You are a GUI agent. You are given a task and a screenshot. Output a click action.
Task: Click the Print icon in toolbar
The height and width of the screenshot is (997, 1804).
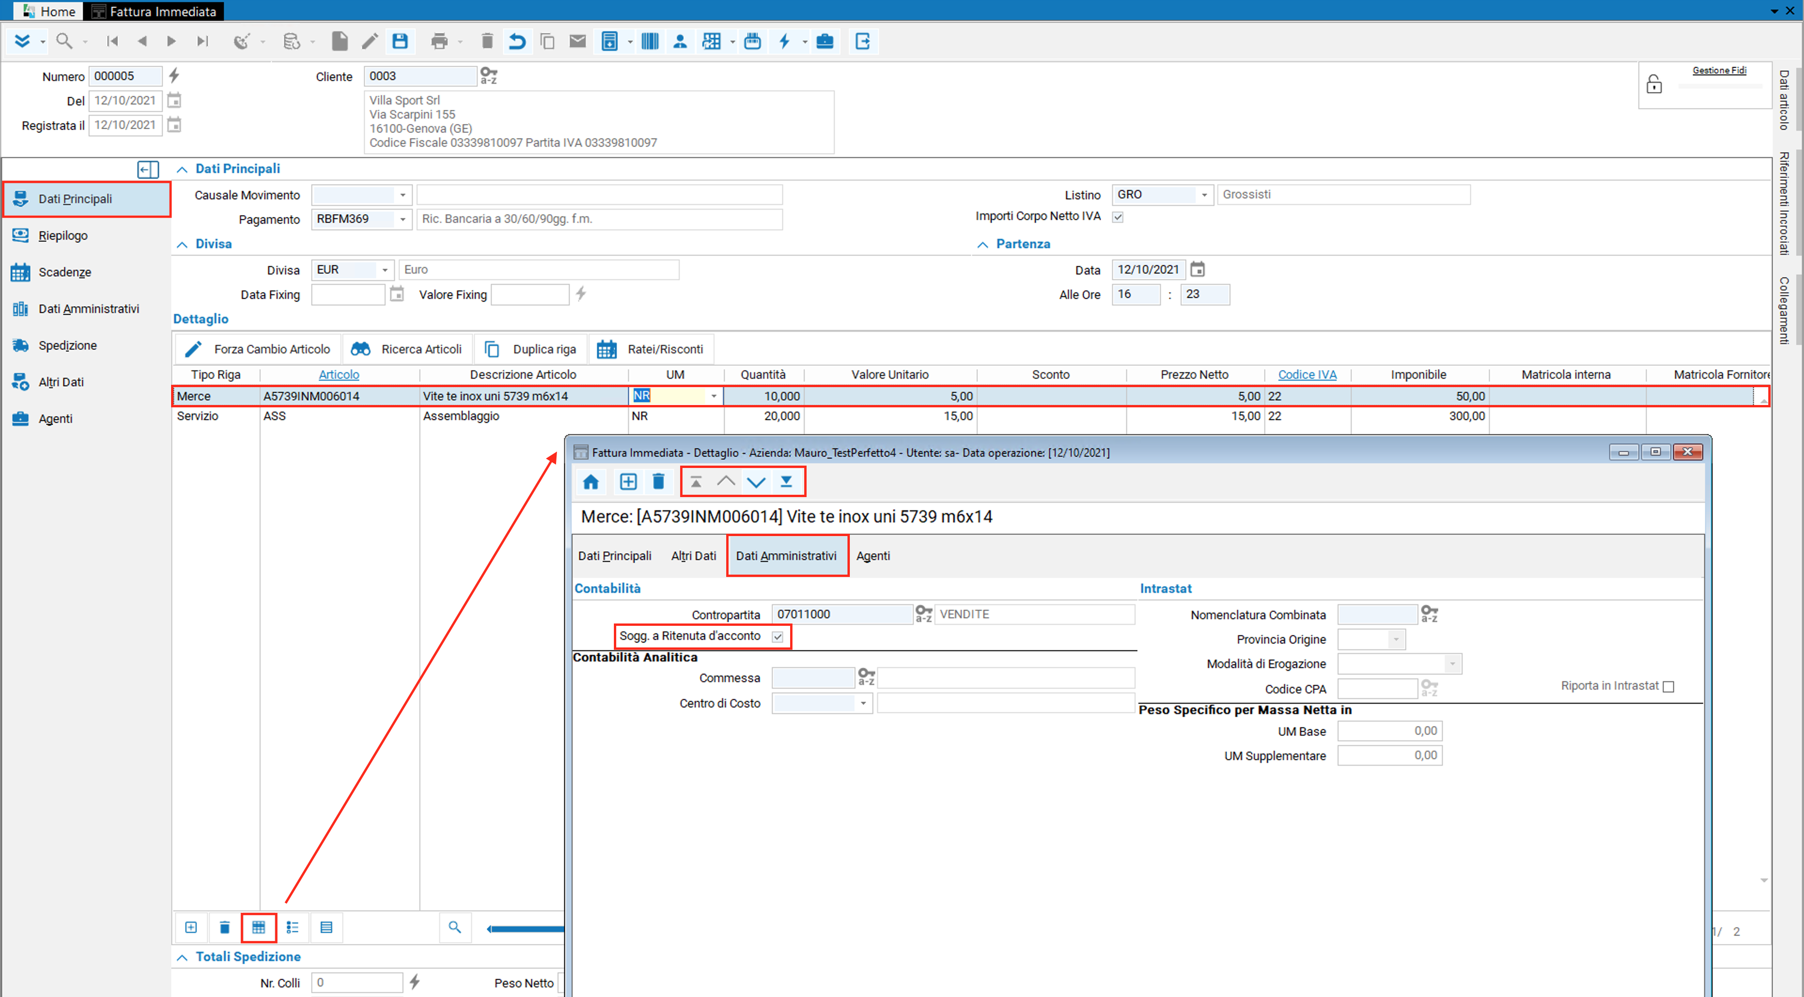439,41
